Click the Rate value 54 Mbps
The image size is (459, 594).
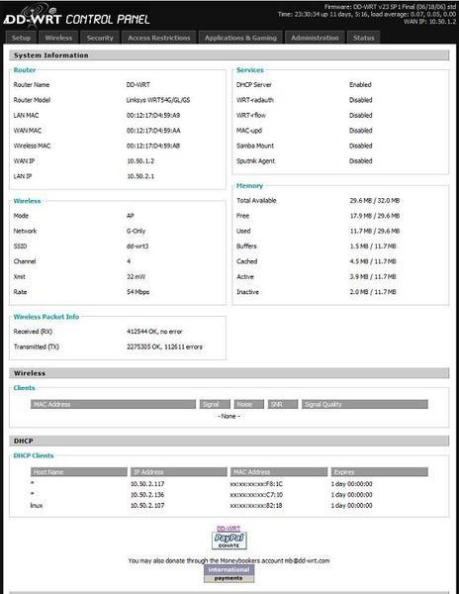coord(138,292)
